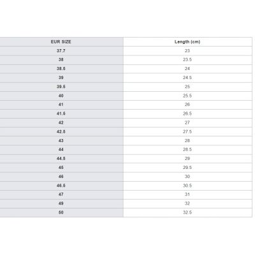
Task: Click the 26 length value
Action: pyautogui.click(x=187, y=105)
